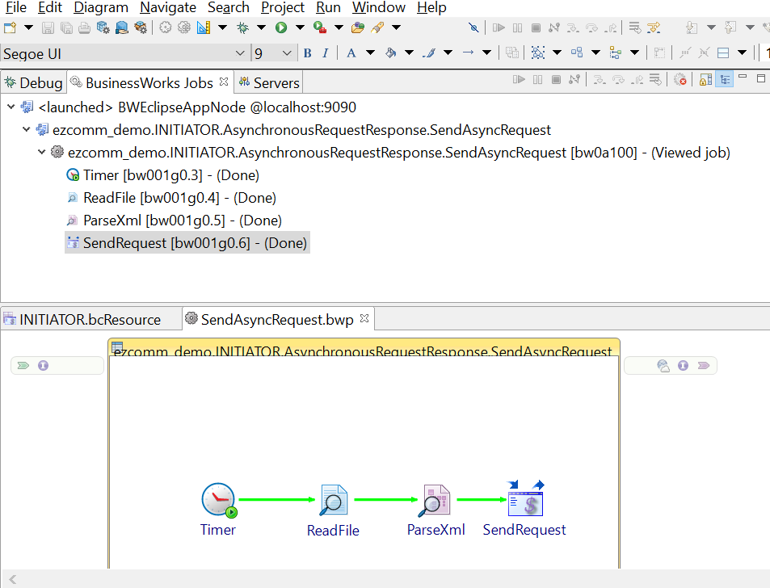Select the ParseXml activity icon
This screenshot has height=588, width=770.
434,501
